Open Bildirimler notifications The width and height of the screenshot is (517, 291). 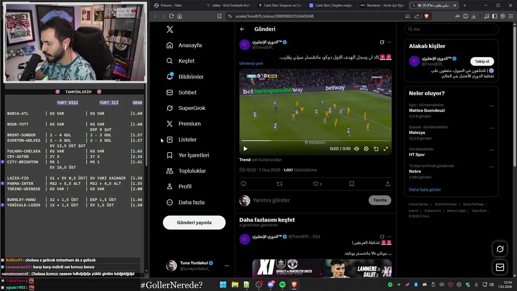click(185, 77)
